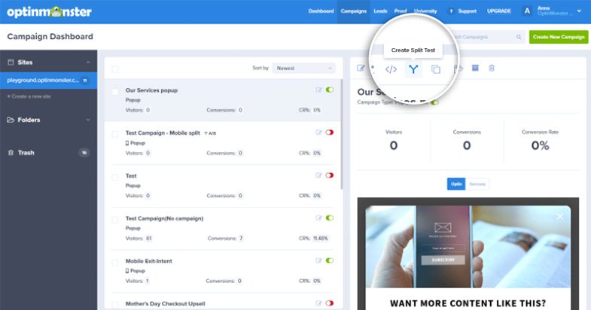Switch to the Success tab
The image size is (591, 310).
coord(477,184)
